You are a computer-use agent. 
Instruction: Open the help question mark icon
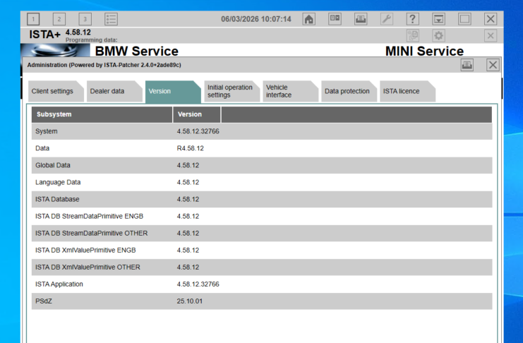pos(413,19)
